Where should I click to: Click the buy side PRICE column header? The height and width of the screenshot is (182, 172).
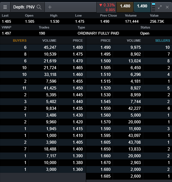[78, 41]
